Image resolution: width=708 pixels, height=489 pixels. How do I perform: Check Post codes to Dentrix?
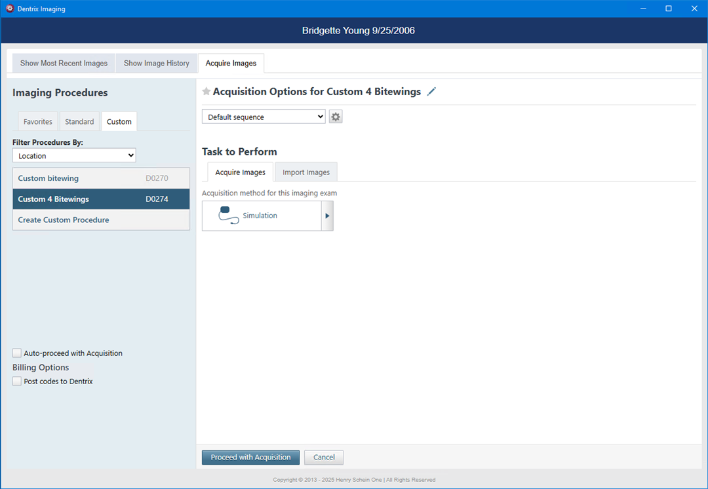[x=16, y=381]
